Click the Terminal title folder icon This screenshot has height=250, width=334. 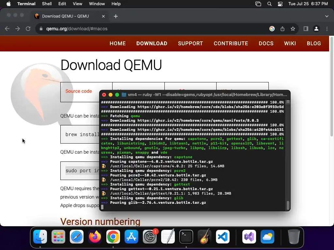coord(124,95)
